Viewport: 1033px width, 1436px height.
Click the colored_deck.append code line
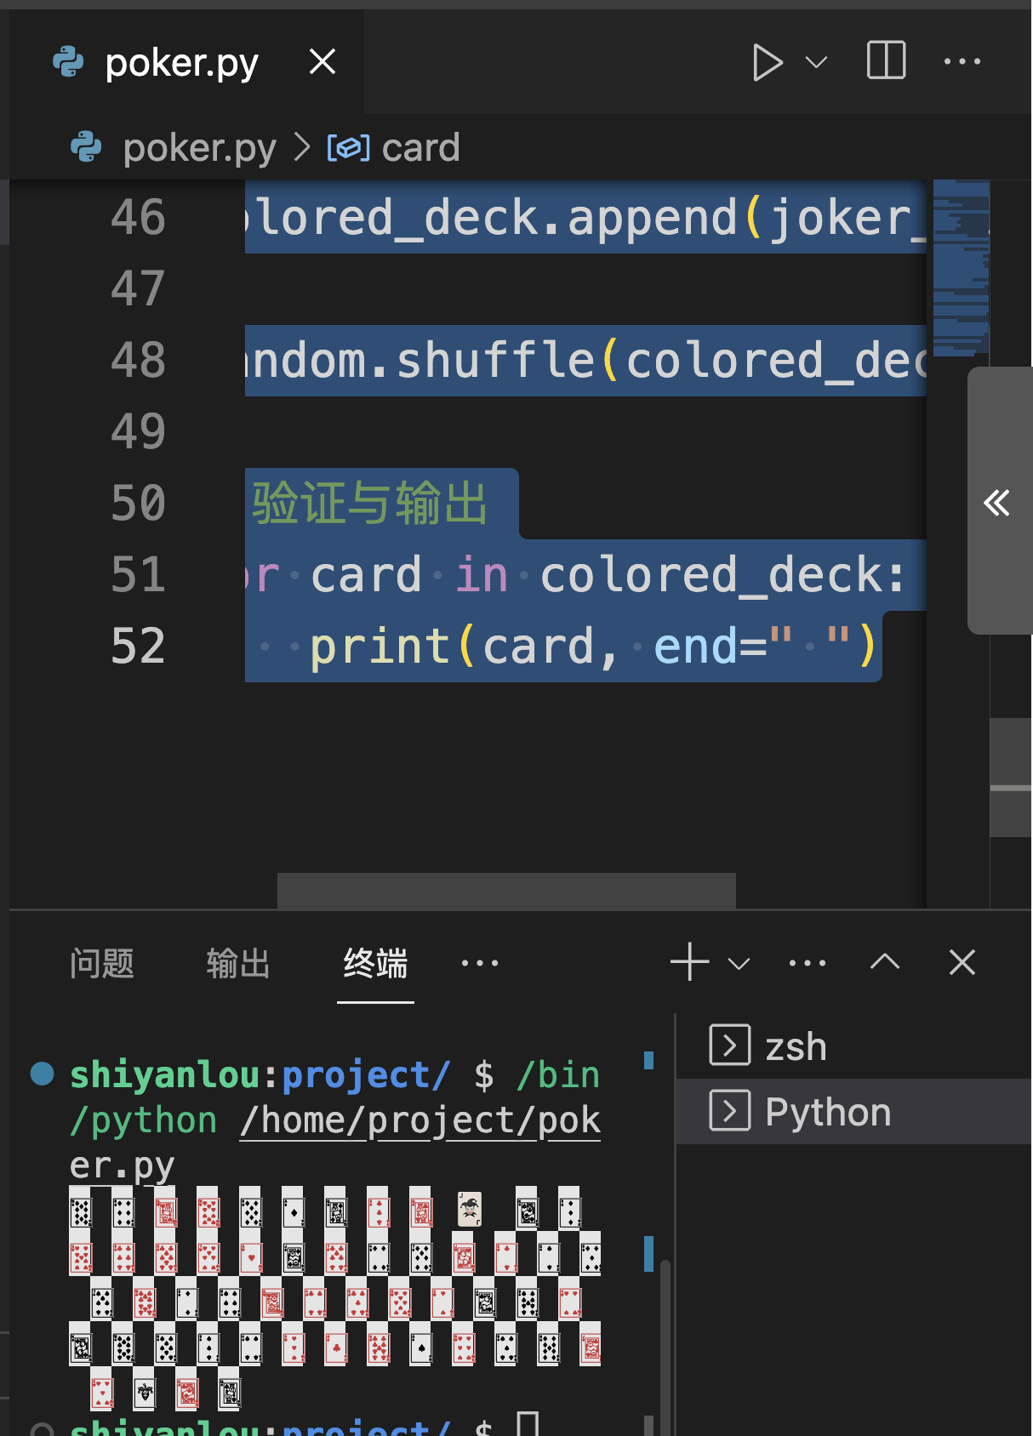click(x=585, y=218)
